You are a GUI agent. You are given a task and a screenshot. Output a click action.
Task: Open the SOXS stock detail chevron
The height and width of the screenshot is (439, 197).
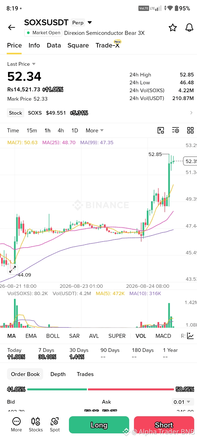pyautogui.click(x=191, y=113)
